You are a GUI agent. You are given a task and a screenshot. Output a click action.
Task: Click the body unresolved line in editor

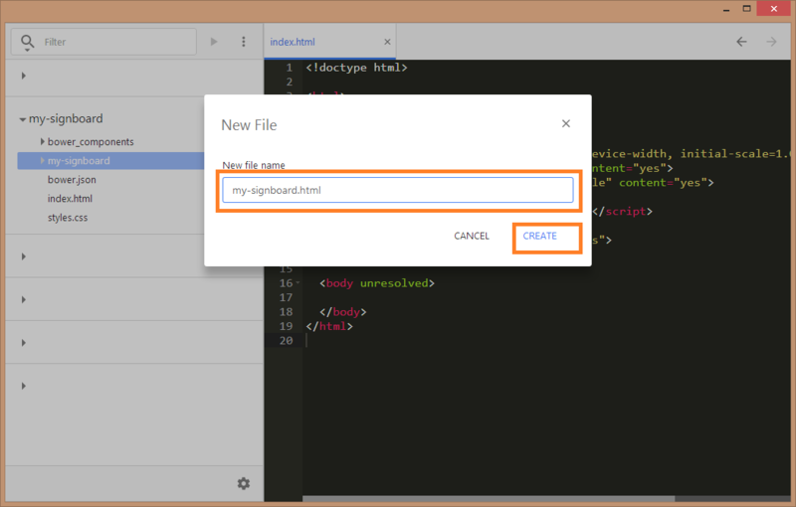coord(377,283)
